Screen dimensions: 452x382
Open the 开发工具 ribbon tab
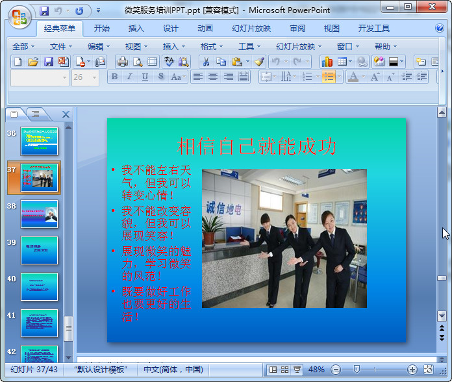pos(374,28)
